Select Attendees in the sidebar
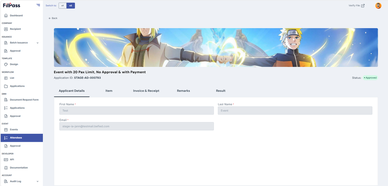 click(x=21, y=138)
